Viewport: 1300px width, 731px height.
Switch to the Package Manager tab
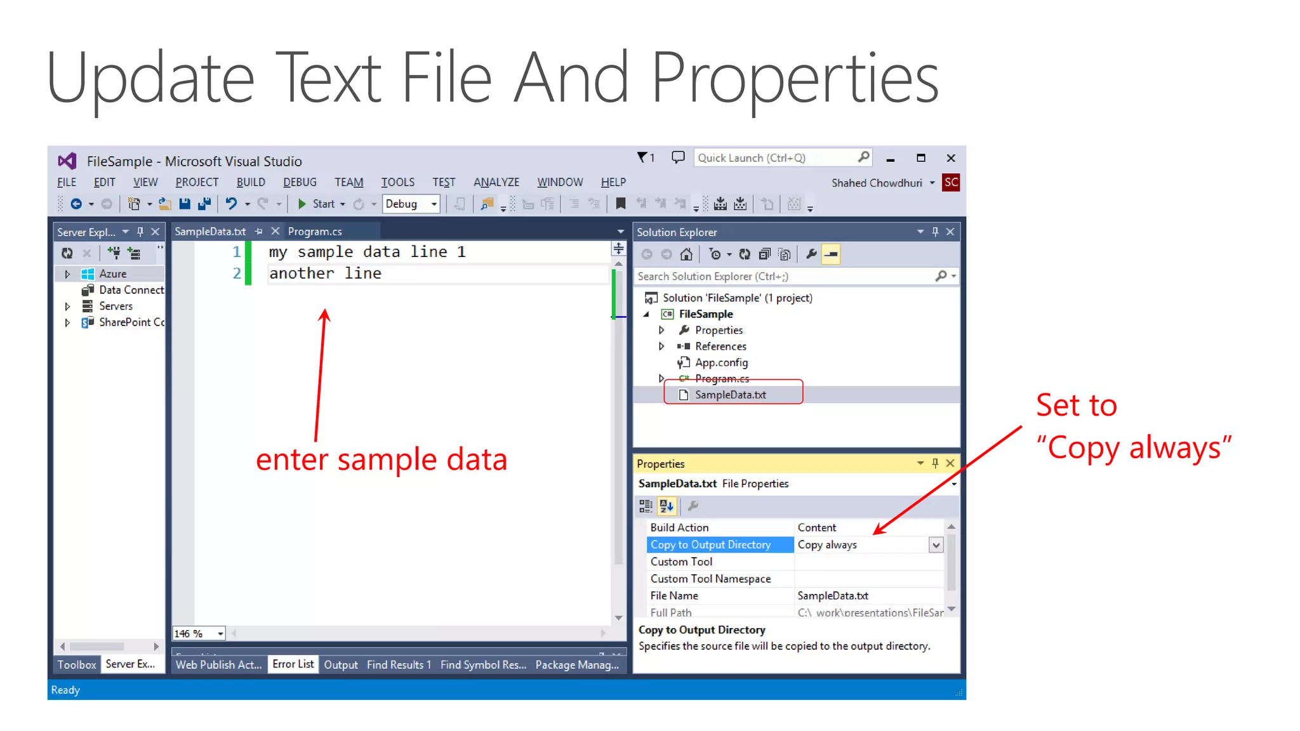pyautogui.click(x=577, y=664)
